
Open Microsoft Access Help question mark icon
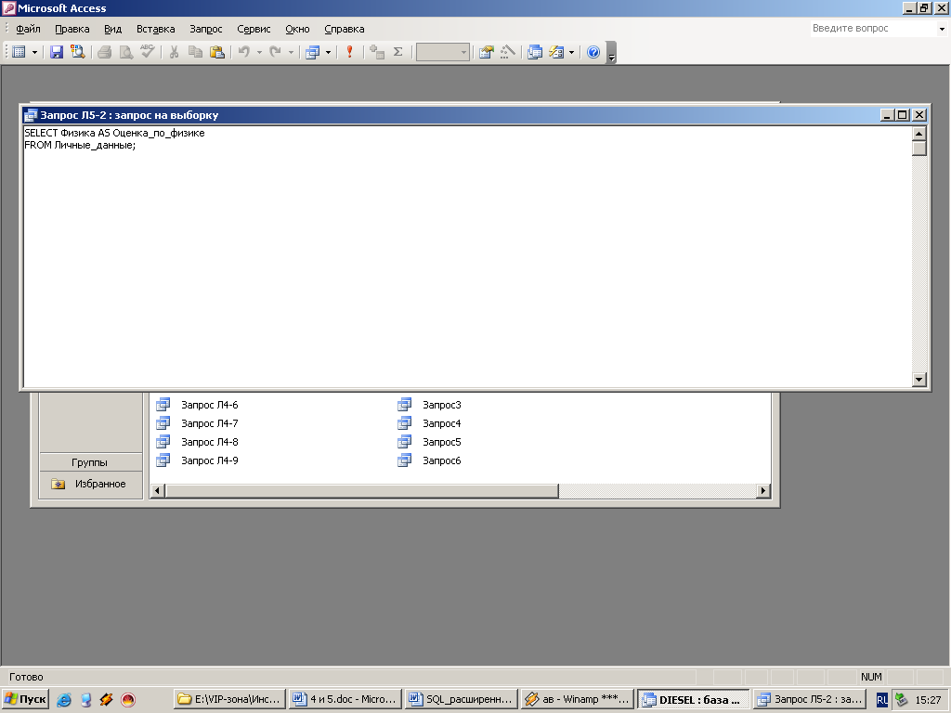[x=593, y=52]
